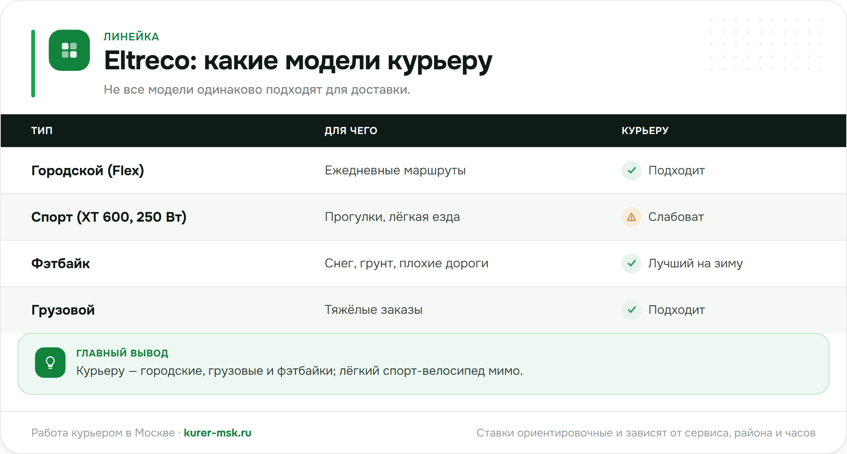Click the Лучший на зиму status text
This screenshot has height=454, width=847.
tap(695, 263)
